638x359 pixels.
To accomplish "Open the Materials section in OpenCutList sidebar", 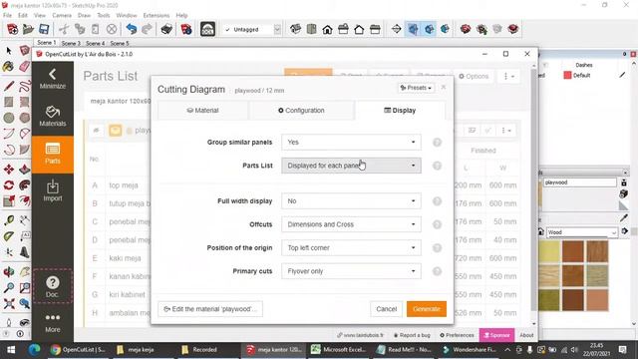I will click(x=53, y=116).
